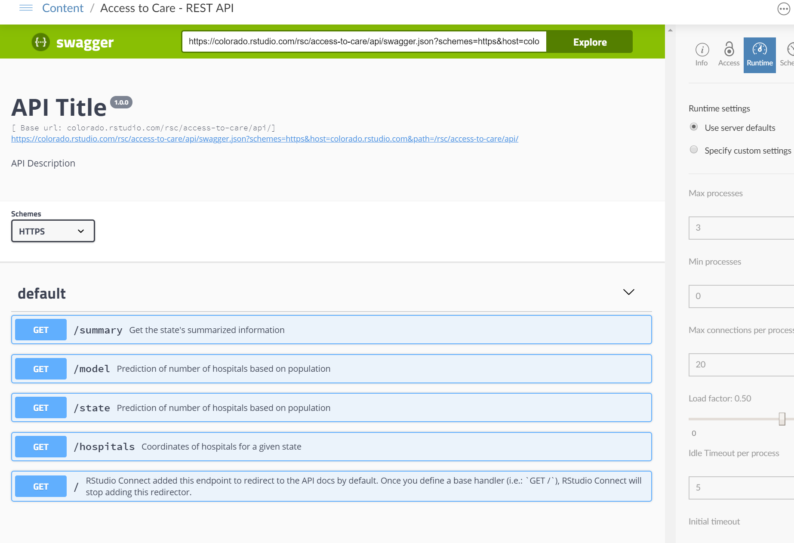Select Specify custom settings option
Screen dimensions: 794x543
coord(694,150)
